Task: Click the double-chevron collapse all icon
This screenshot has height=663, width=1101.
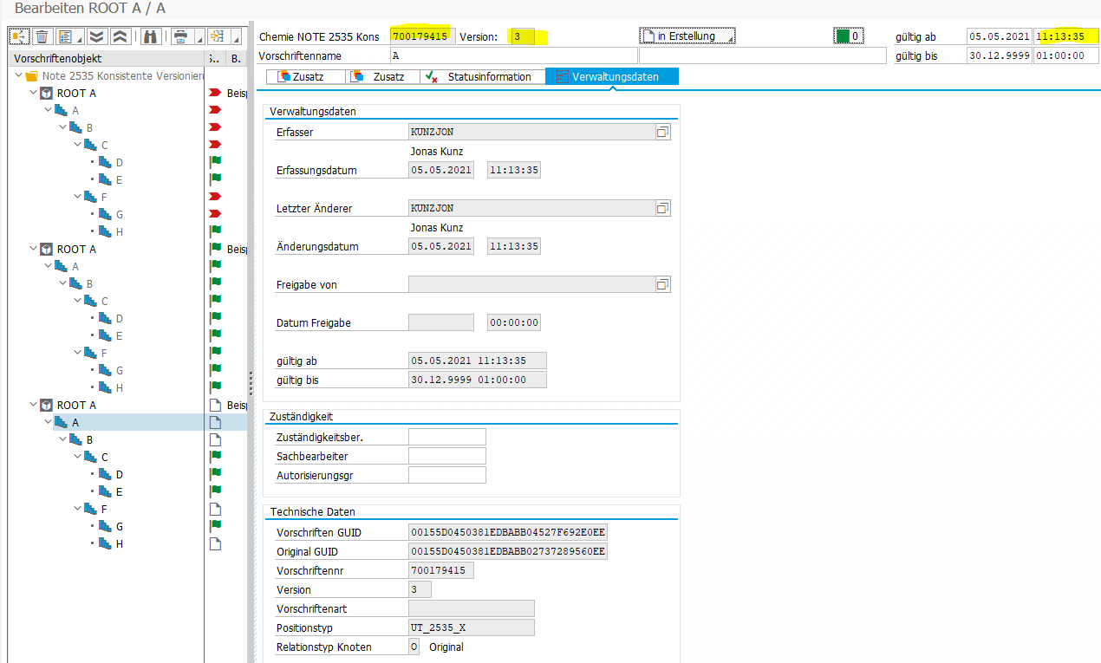Action: [x=121, y=36]
